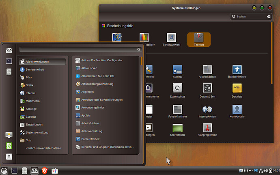Click the network icon in system tray
Viewport: 280px width, 175px height.
[260, 171]
